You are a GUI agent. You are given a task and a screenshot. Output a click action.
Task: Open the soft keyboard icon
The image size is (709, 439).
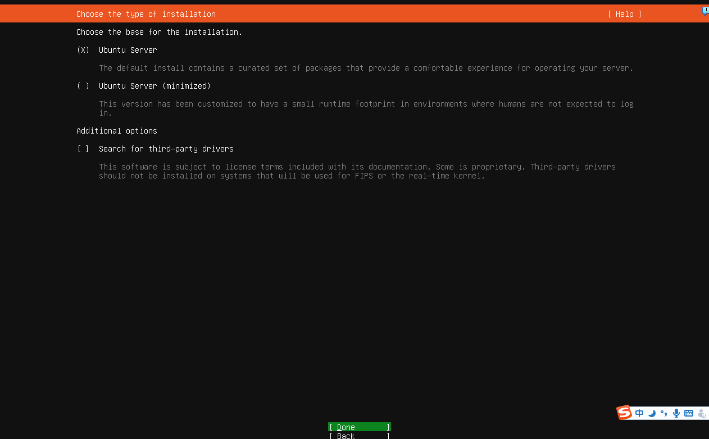tap(688, 413)
